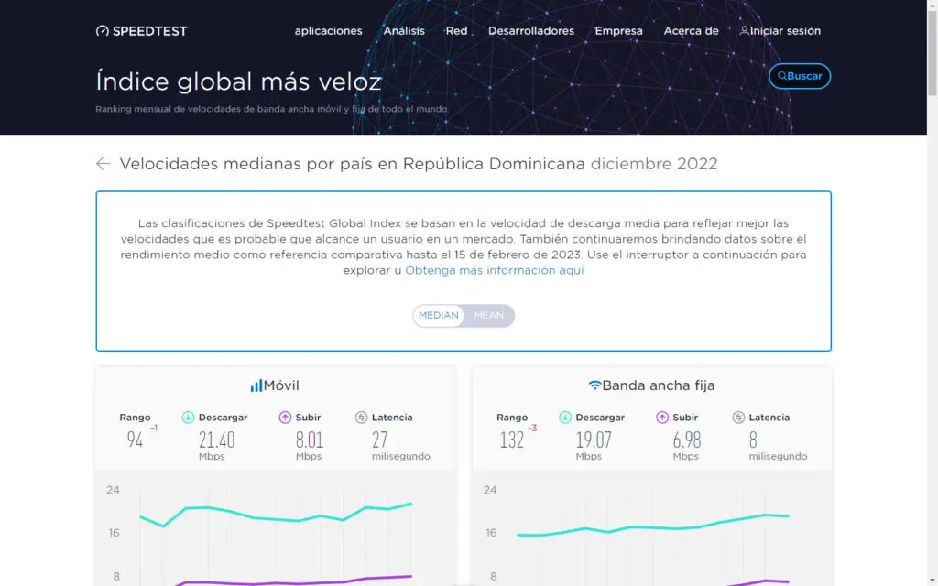Click the fixed broadband download line chart
This screenshot has height=586, width=938.
point(652,527)
